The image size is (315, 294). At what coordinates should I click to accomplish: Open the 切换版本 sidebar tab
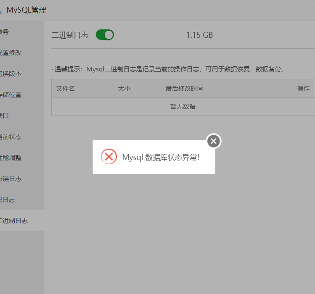tap(22, 73)
